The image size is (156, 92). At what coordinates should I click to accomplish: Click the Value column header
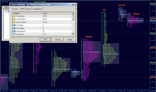57,13
